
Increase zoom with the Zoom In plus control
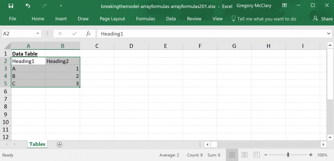point(311,155)
